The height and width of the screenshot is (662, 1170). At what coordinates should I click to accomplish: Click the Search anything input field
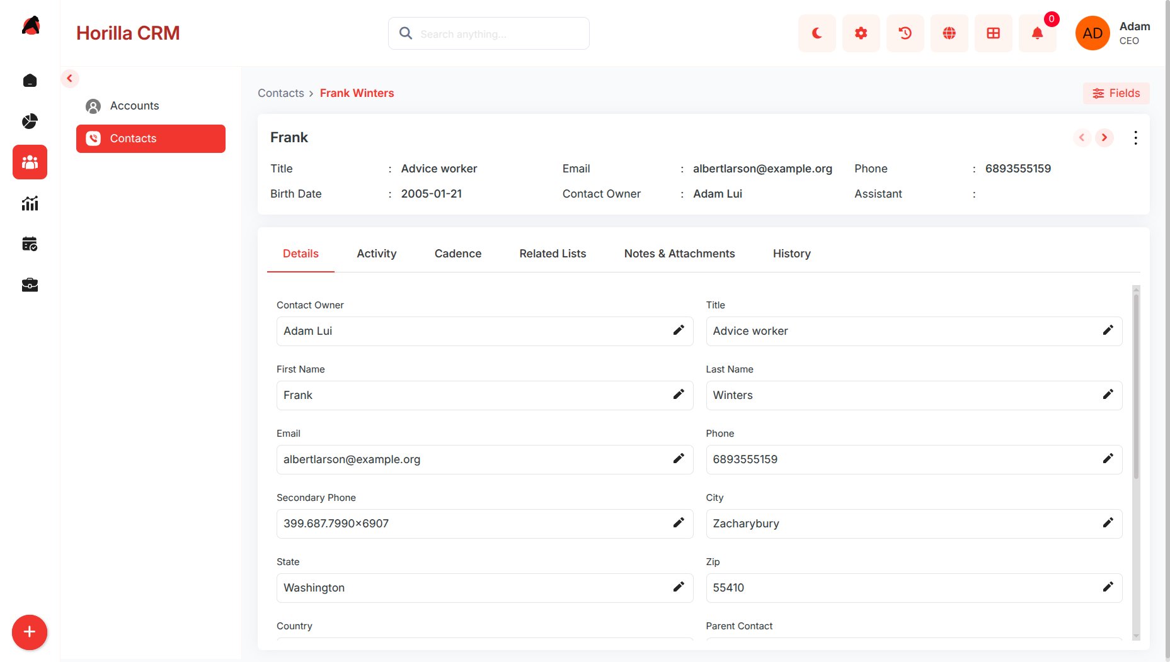tap(489, 33)
